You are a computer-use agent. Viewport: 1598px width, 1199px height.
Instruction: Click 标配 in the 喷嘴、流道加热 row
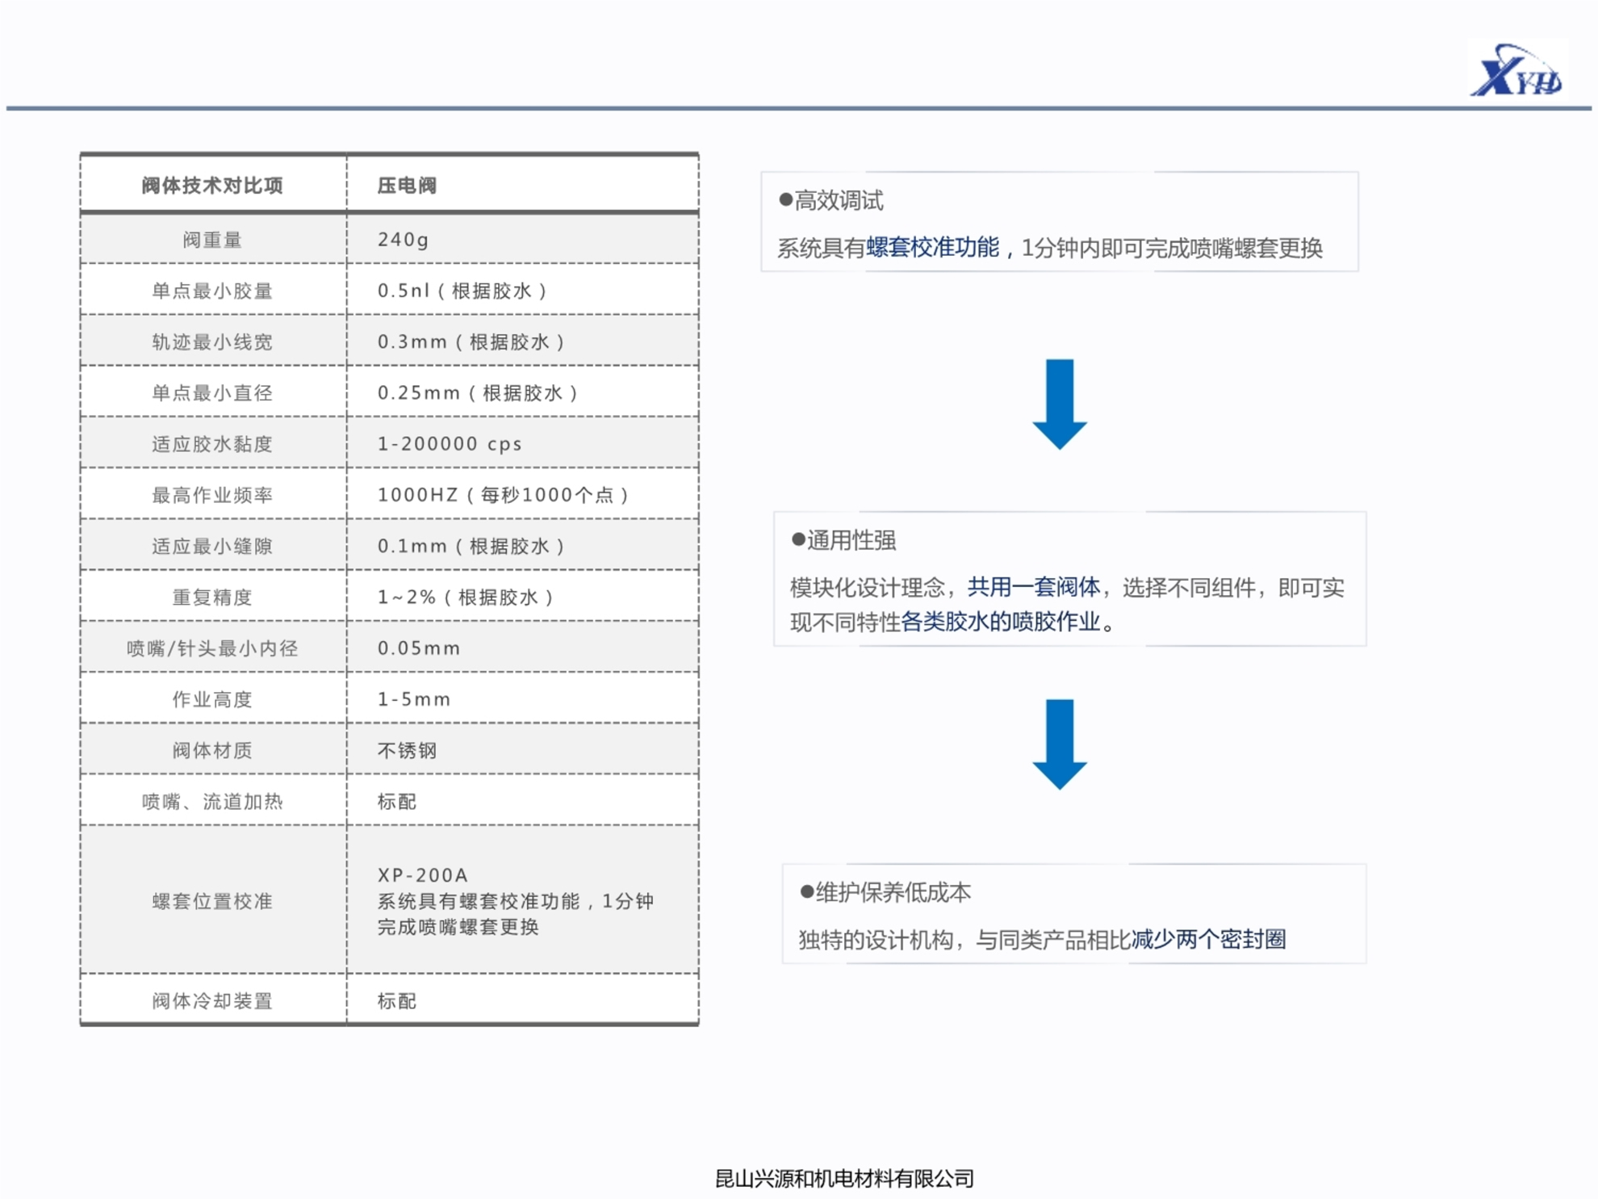coord(396,801)
